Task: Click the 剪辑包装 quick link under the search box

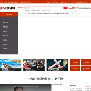Action: coord(33,11)
